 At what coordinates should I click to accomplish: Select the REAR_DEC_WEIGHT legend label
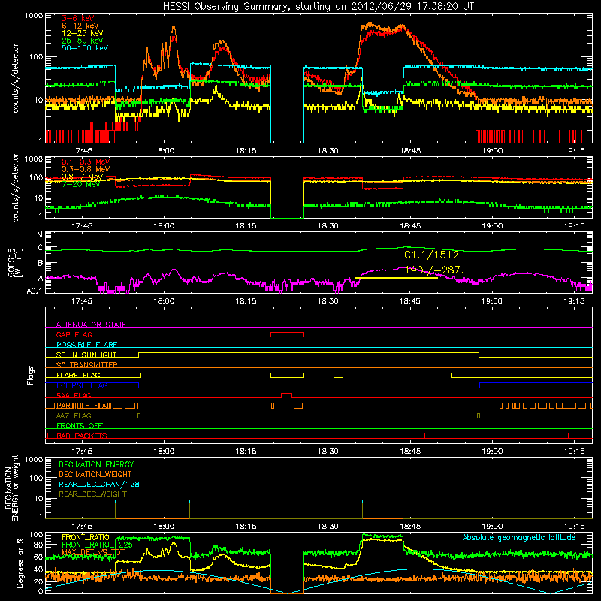click(x=92, y=494)
